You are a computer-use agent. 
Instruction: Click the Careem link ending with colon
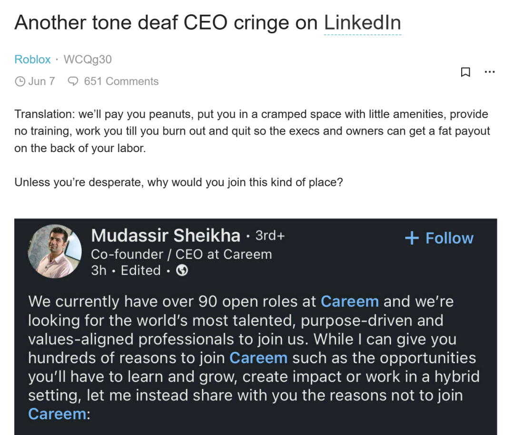[57, 414]
